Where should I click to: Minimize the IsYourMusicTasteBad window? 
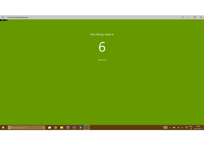(189, 17)
